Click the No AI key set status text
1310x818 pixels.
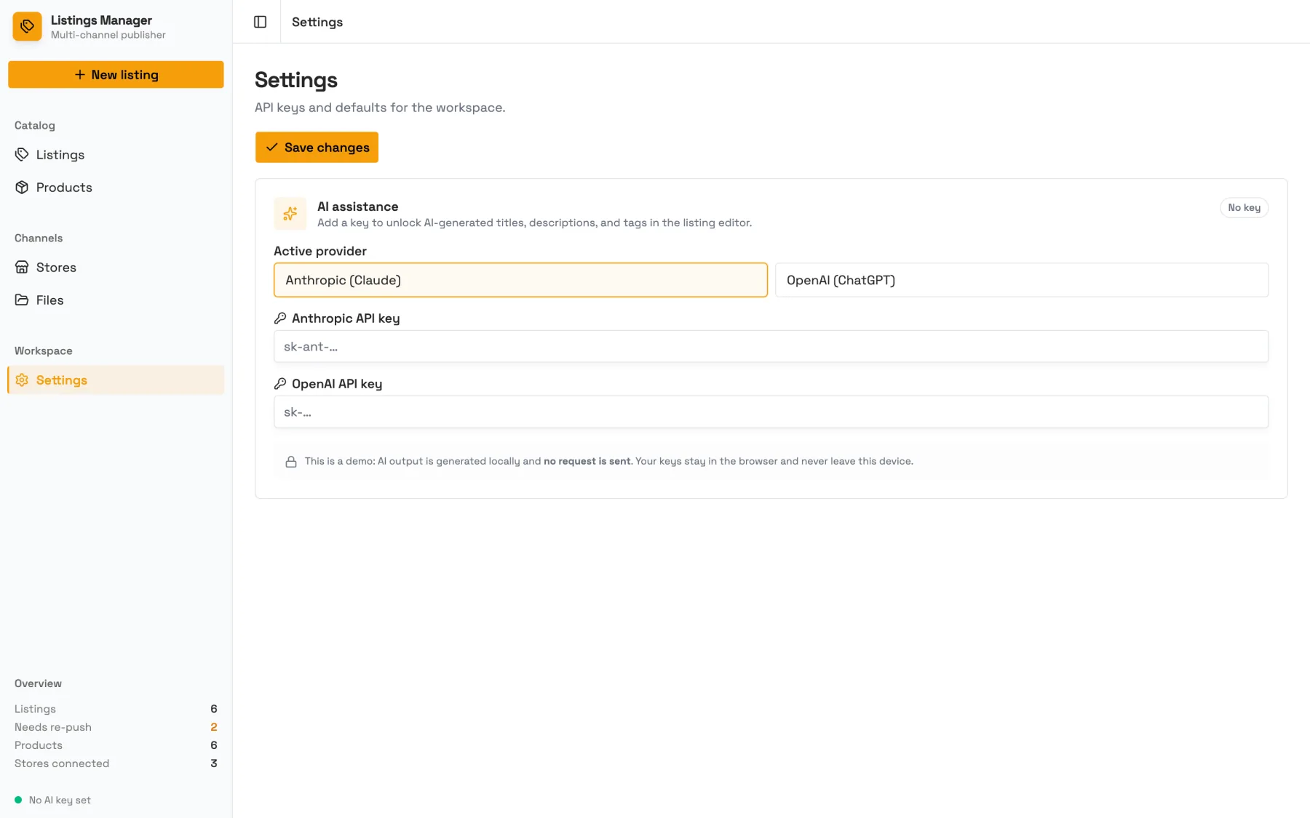coord(60,800)
